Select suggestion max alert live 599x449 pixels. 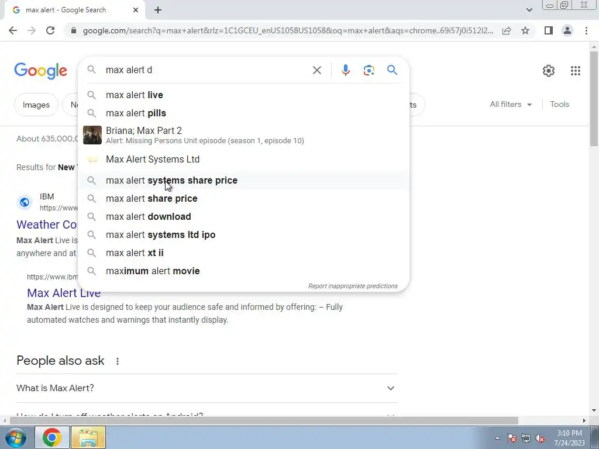click(243, 95)
